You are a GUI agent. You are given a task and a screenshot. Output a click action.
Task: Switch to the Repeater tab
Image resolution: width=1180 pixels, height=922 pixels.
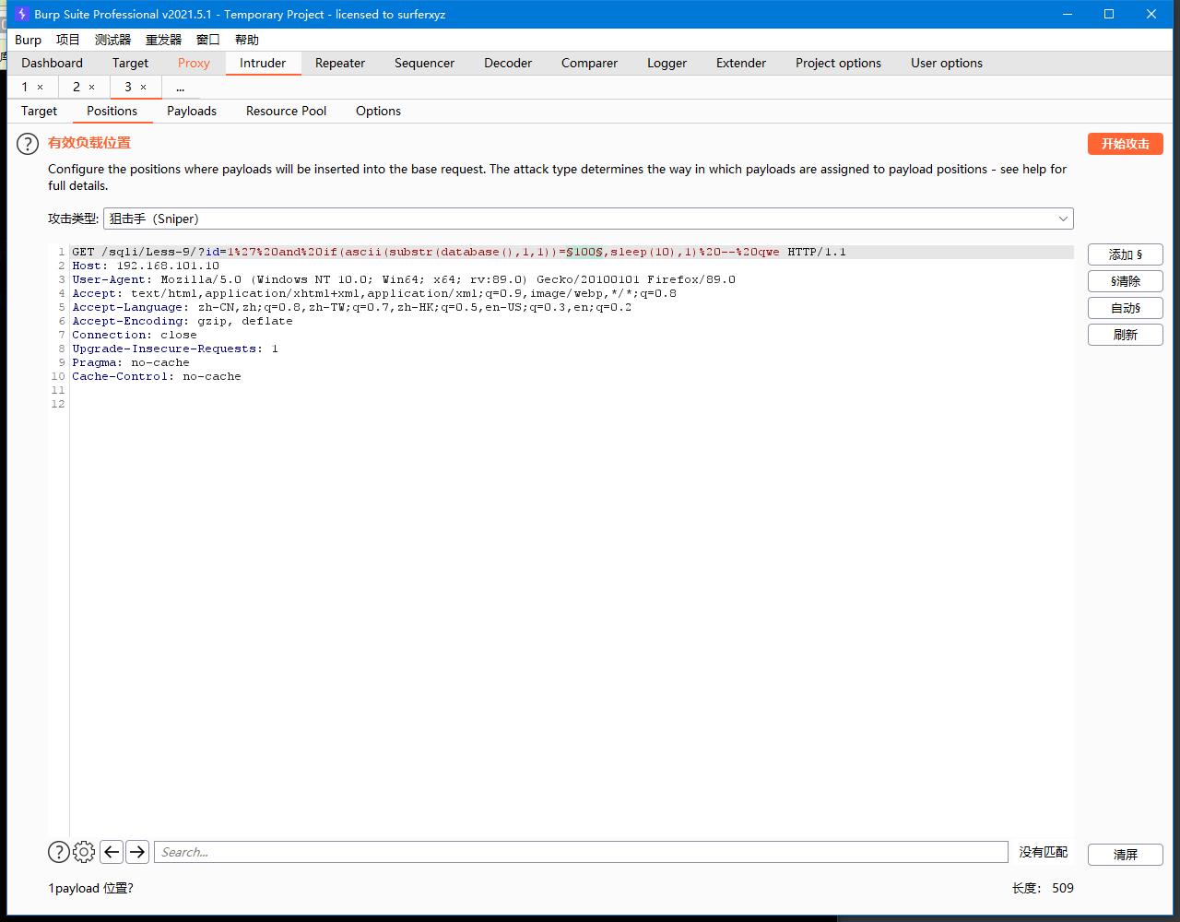(x=340, y=63)
